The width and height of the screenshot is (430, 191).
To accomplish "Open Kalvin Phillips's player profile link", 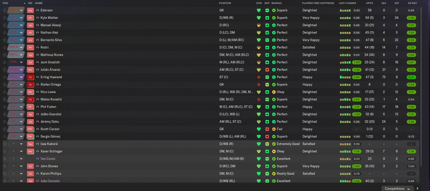I will [x=51, y=174].
